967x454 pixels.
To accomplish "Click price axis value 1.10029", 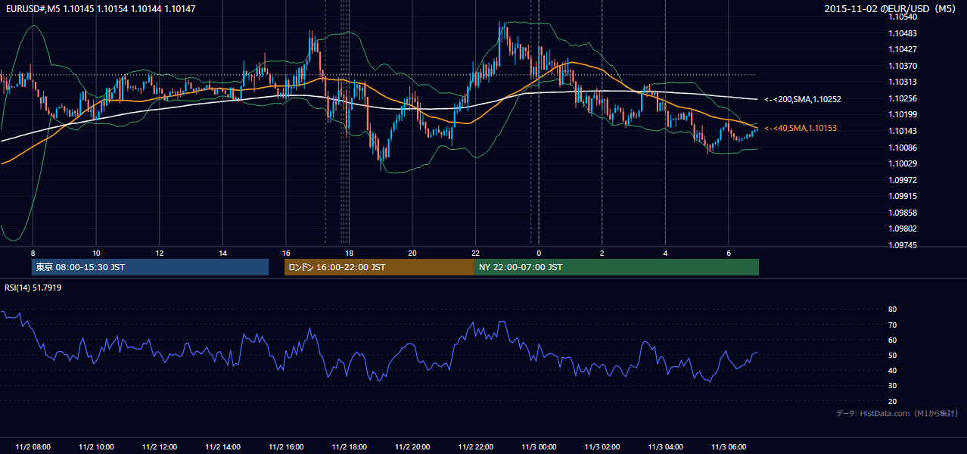I will pyautogui.click(x=903, y=163).
